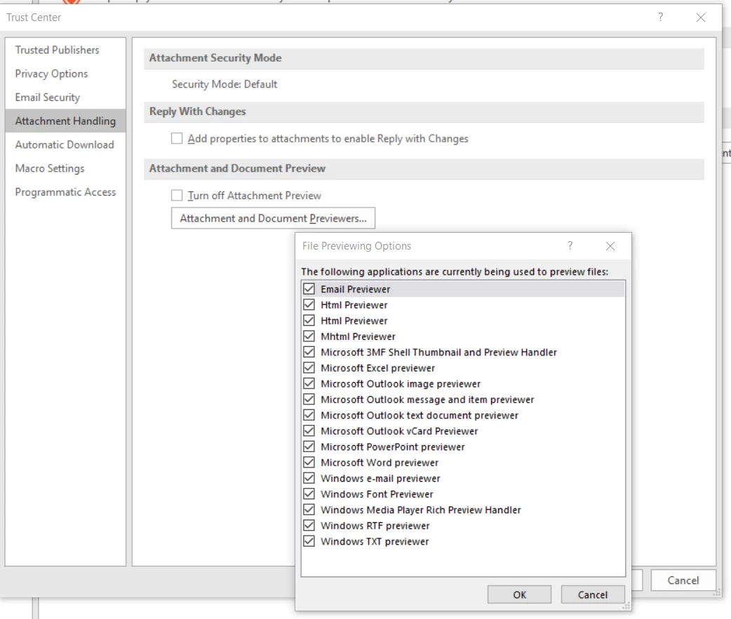This screenshot has height=619, width=731.
Task: Click Security Mode: Default text
Action: coord(224,84)
